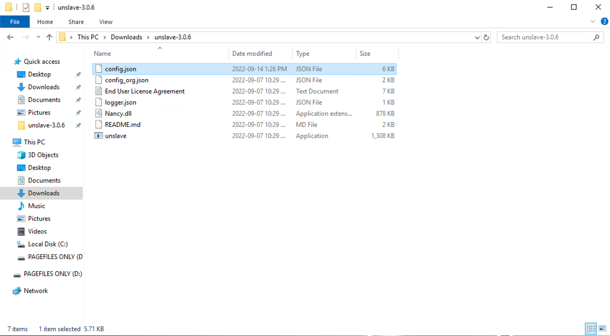Select End User License Agreement file icon
This screenshot has height=336, width=610.
tap(99, 91)
